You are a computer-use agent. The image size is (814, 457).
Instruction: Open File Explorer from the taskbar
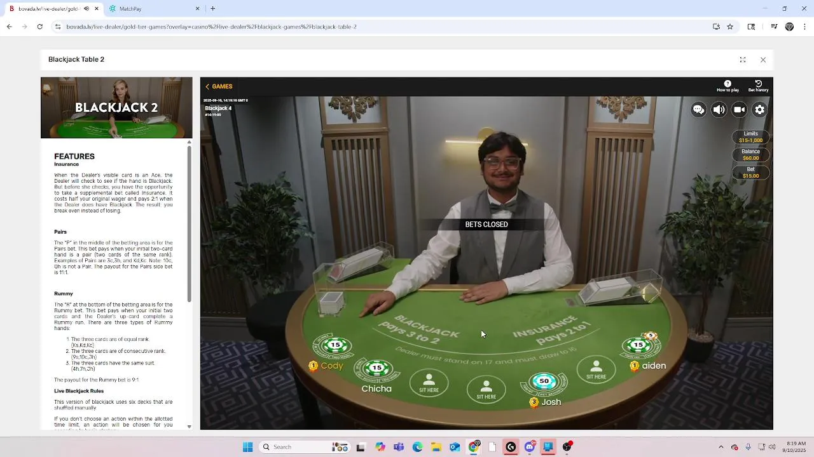point(436,447)
